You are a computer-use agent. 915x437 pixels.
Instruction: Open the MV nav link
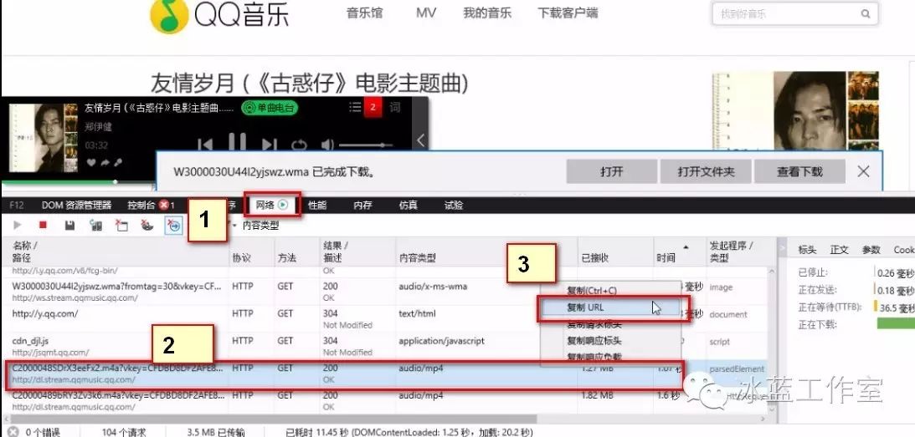point(426,13)
